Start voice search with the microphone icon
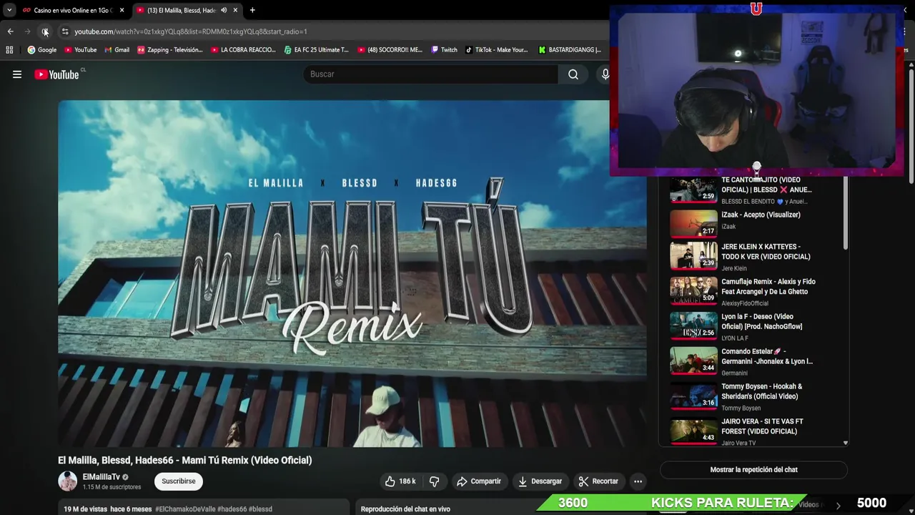The width and height of the screenshot is (915, 515). click(x=605, y=74)
